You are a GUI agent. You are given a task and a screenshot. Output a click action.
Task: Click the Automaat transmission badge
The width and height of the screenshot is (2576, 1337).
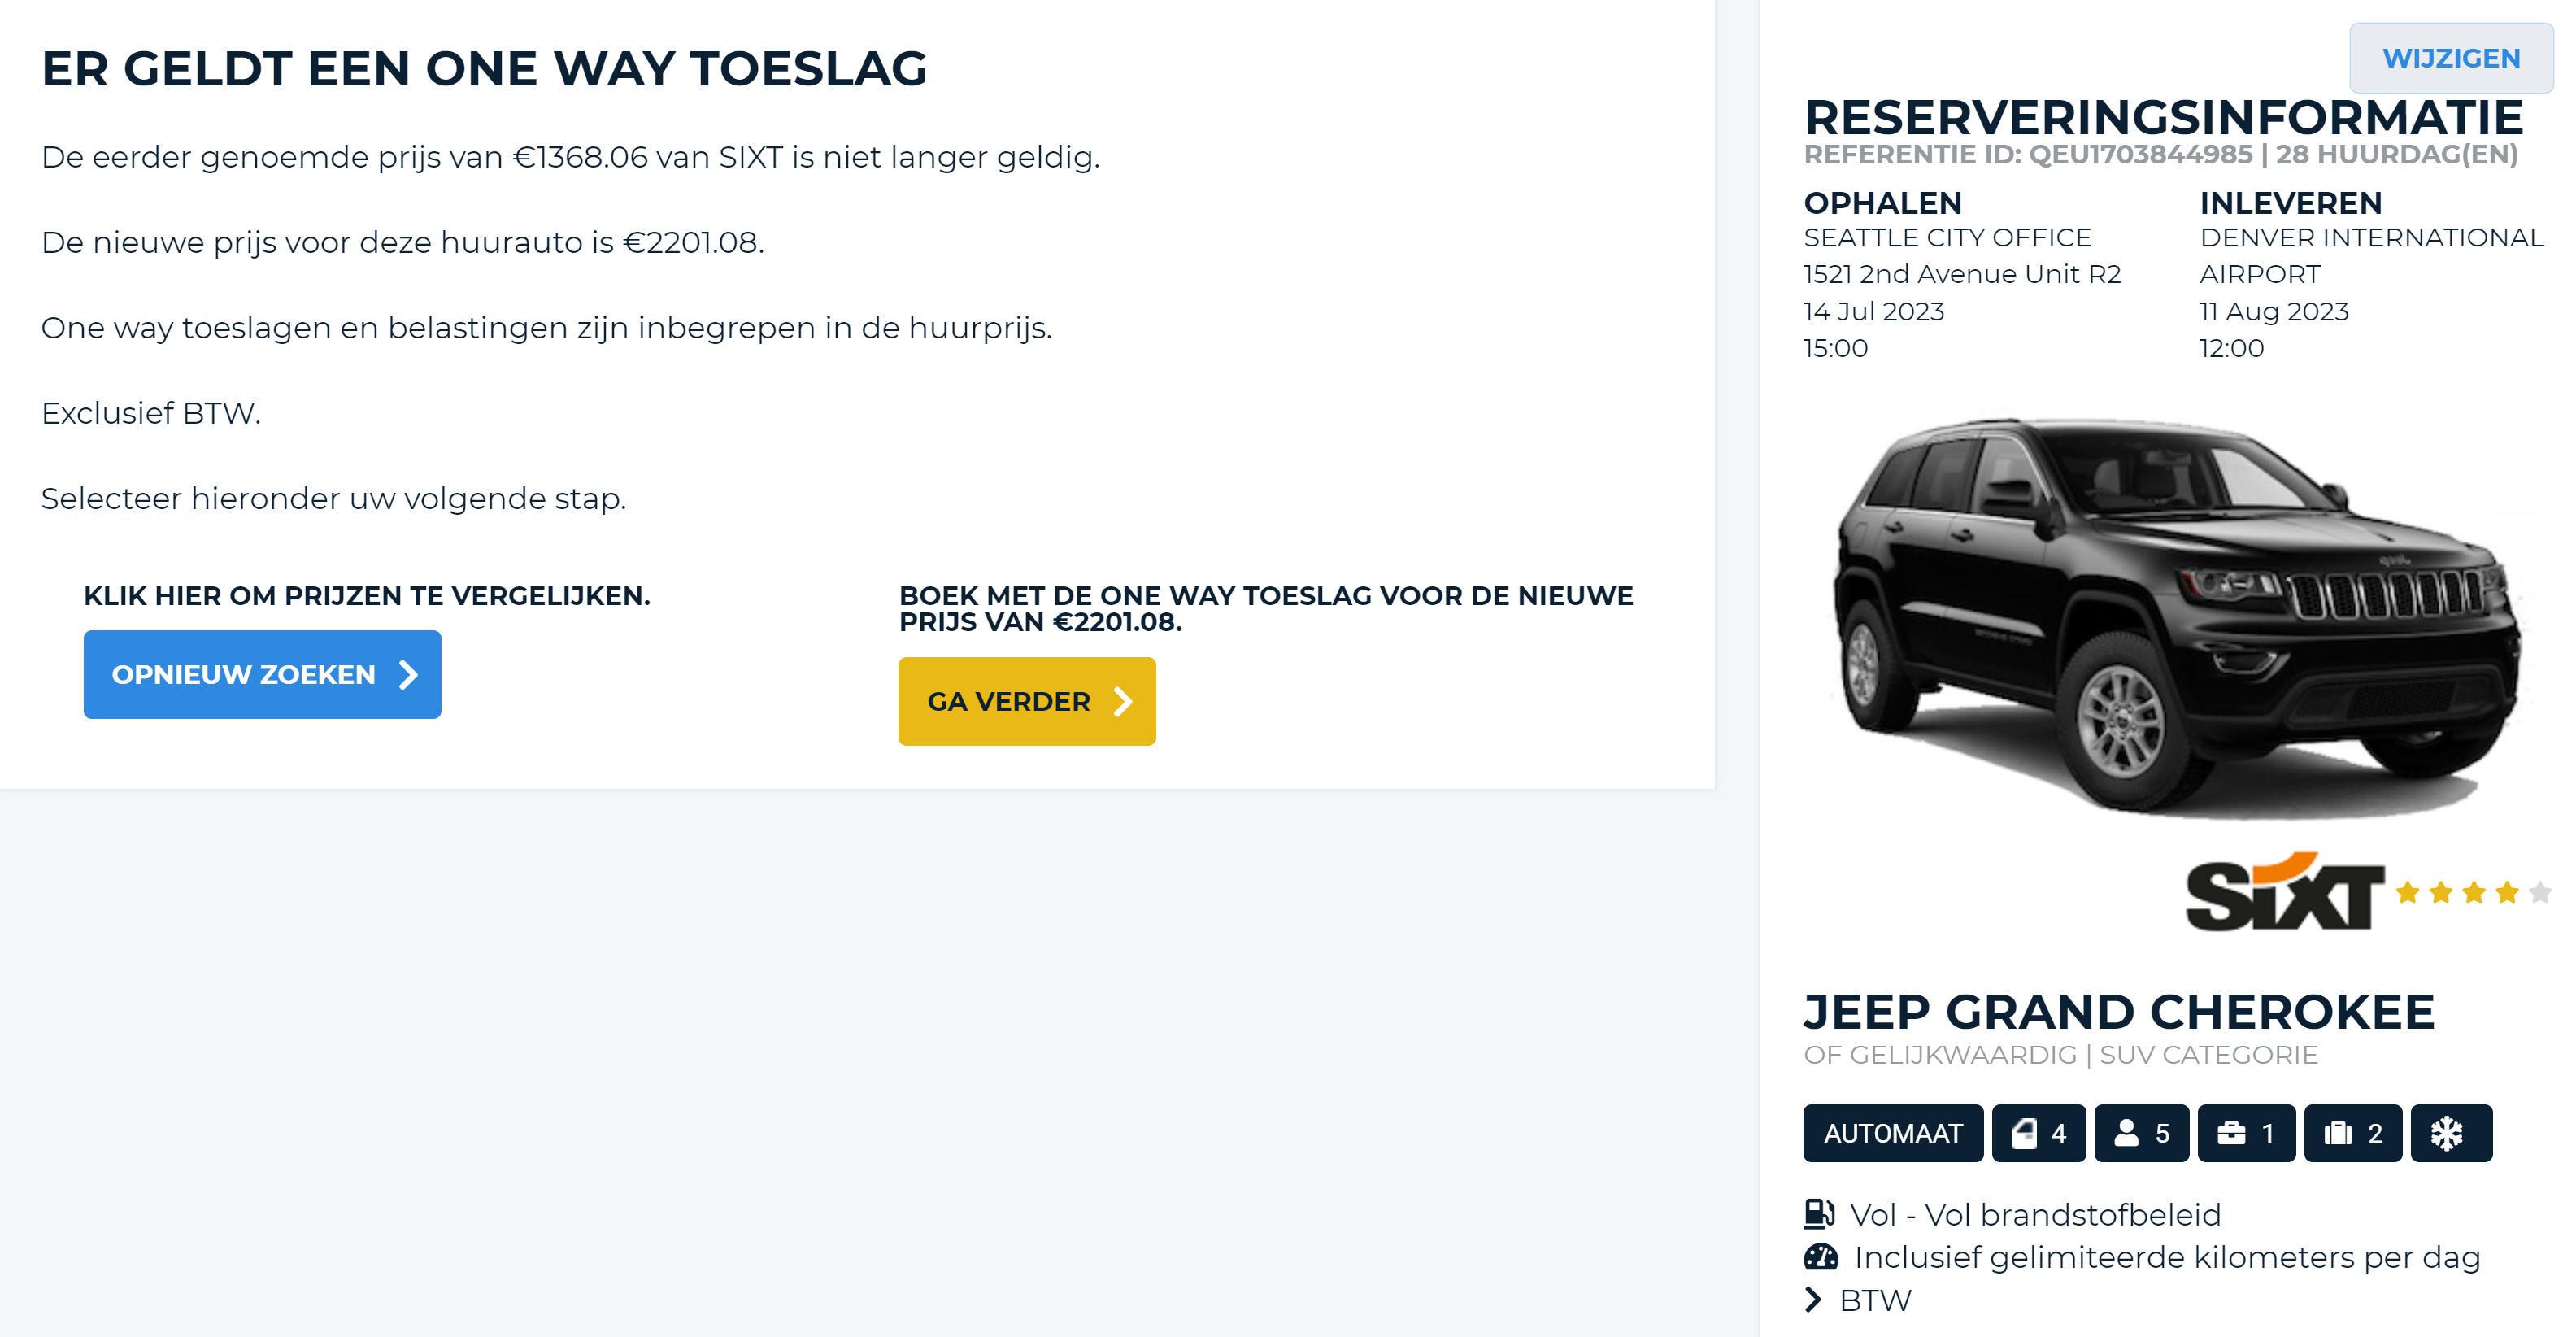tap(1892, 1133)
